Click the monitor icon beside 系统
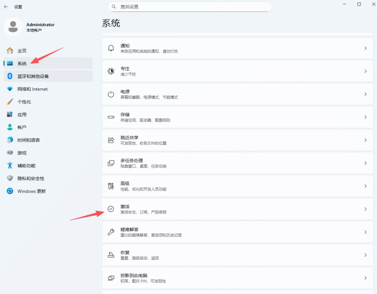Image resolution: width=377 pixels, height=294 pixels. [x=10, y=63]
